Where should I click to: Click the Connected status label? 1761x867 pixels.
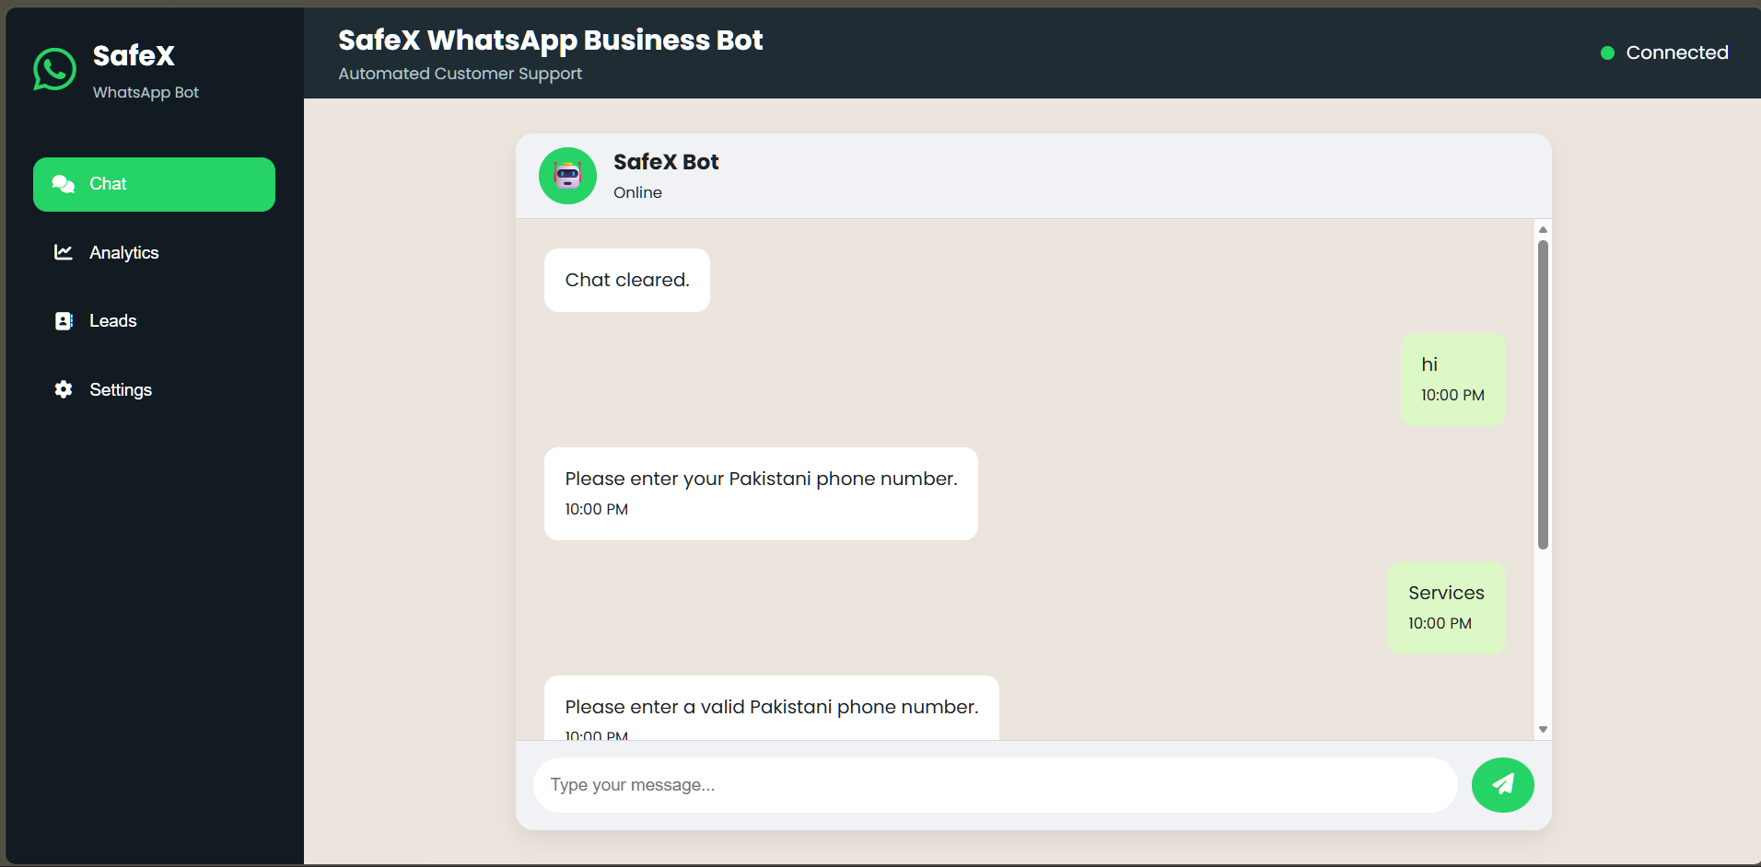click(x=1677, y=52)
